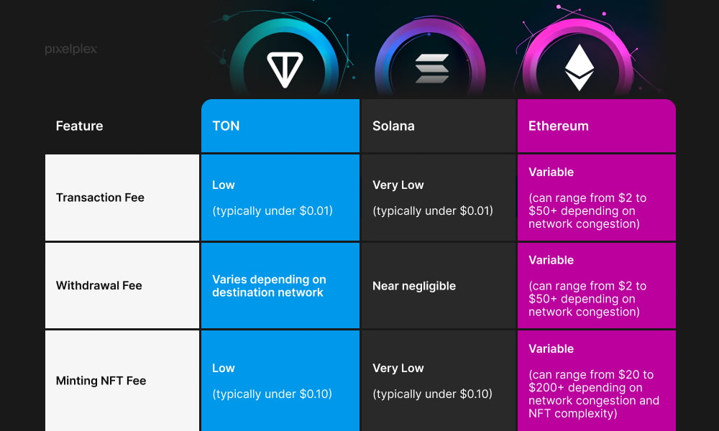Click the Minting NFT Fee row label

[x=122, y=381]
